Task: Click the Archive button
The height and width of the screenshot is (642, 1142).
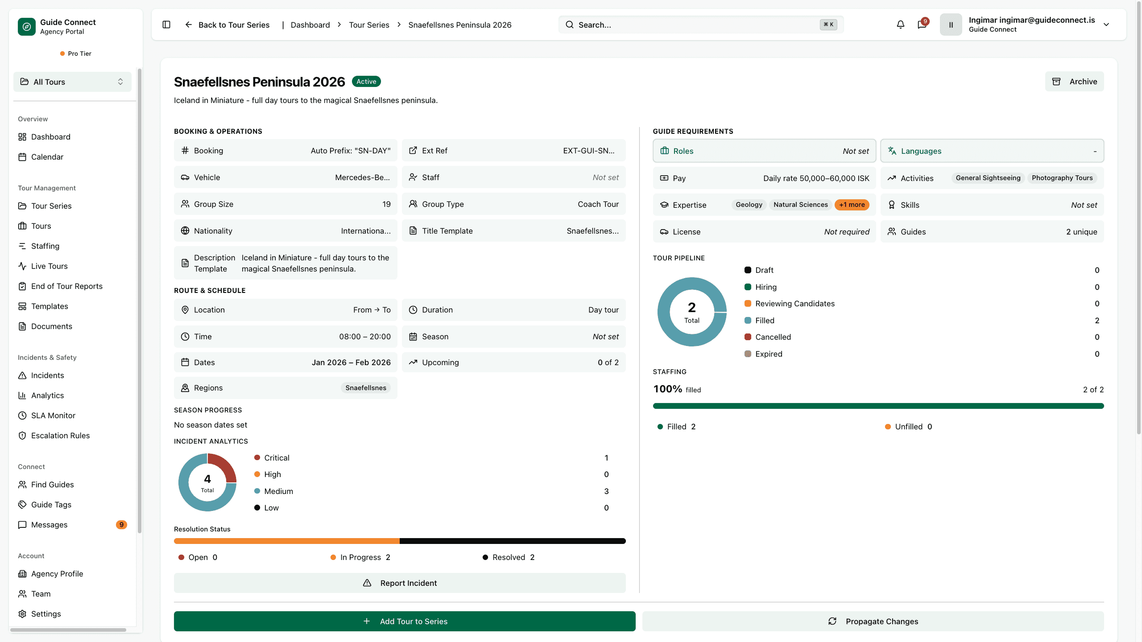Action: [x=1074, y=82]
